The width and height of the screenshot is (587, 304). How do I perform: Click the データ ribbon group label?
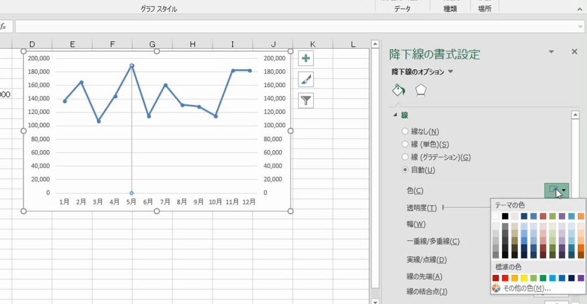[x=402, y=9]
